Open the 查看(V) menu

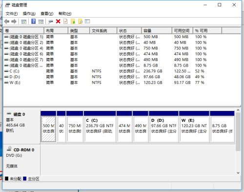pos(47,14)
